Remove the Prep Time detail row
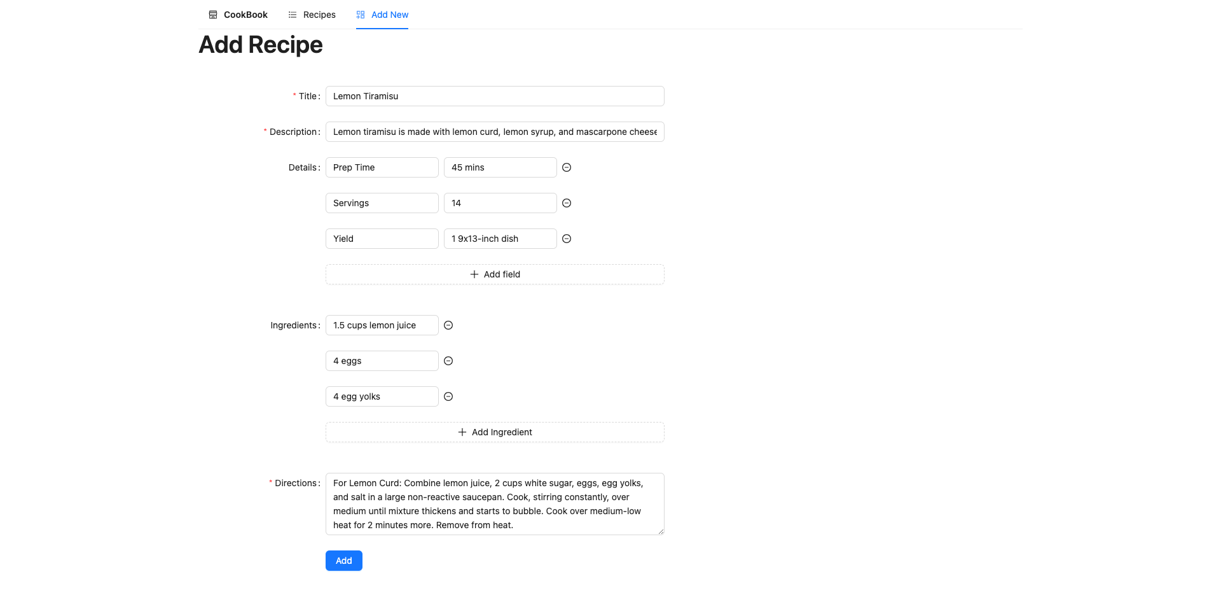The height and width of the screenshot is (616, 1221). click(567, 167)
